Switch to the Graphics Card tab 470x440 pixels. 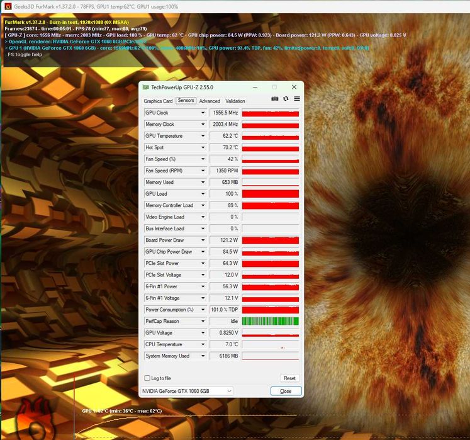click(158, 101)
